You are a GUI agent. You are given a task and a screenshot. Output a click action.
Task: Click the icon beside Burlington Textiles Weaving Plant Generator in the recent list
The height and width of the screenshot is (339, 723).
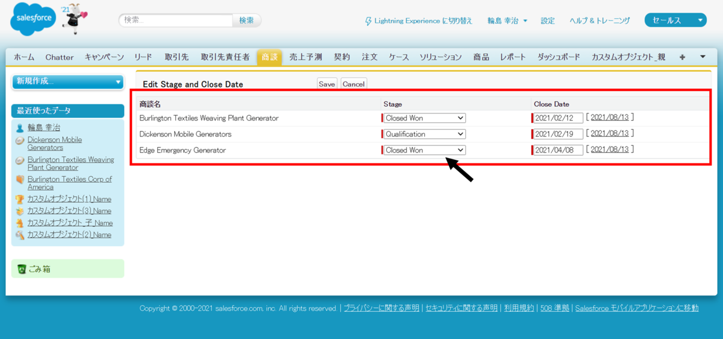tap(20, 160)
